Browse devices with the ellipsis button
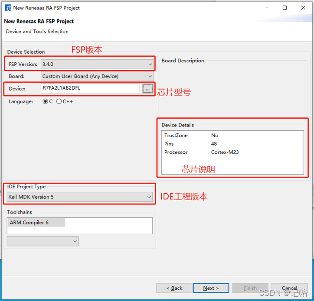 point(148,89)
